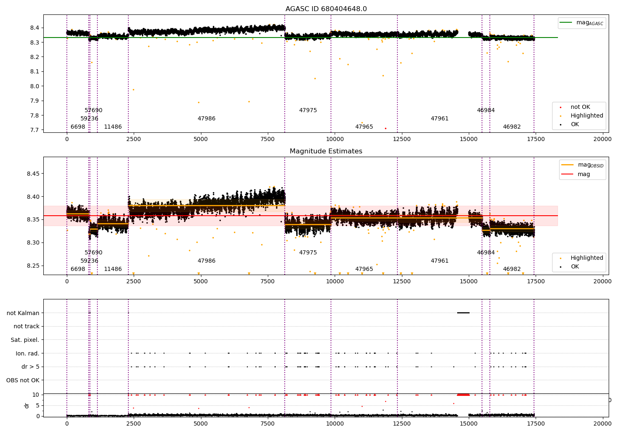
Task: Click the red 'mag' line sample in middle legend
Action: click(568, 174)
